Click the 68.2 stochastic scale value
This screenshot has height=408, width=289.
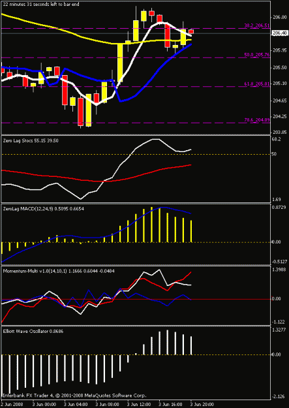click(x=277, y=140)
